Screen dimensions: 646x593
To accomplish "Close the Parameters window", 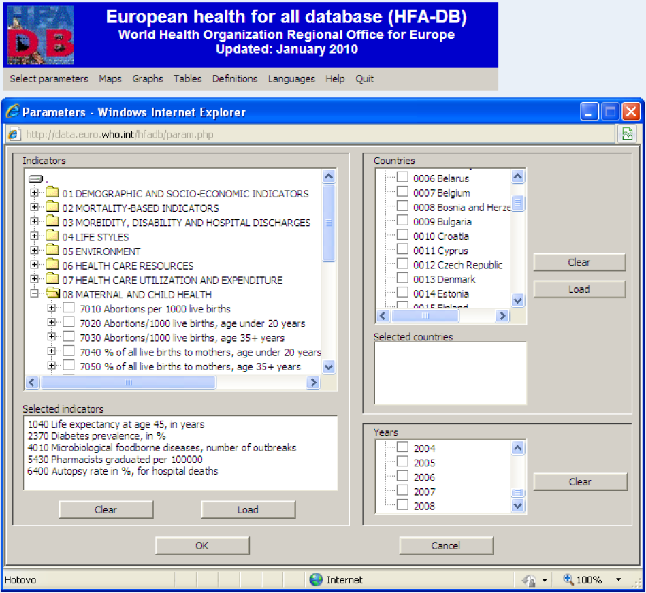I will [631, 112].
